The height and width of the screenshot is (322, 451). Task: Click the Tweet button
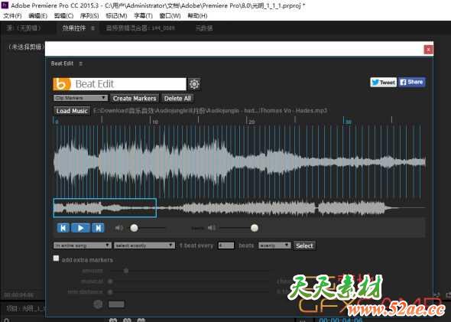[384, 83]
